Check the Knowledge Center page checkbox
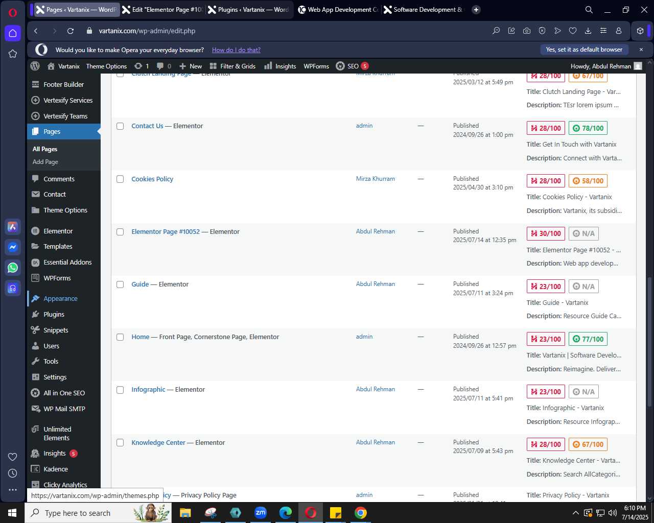Screen dimensions: 654x523 click(x=120, y=443)
